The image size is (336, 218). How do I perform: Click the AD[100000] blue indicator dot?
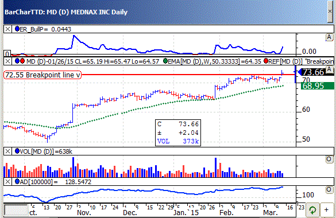[x=17, y=182]
